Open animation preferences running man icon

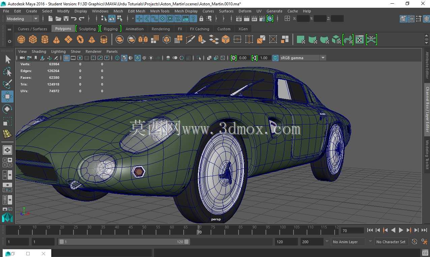coord(424,242)
